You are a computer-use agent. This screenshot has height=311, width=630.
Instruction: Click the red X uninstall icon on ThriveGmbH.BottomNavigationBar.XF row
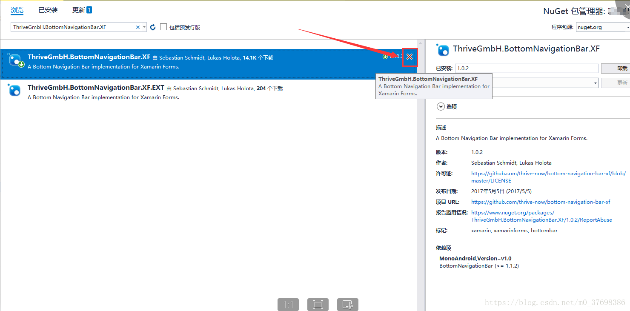409,57
